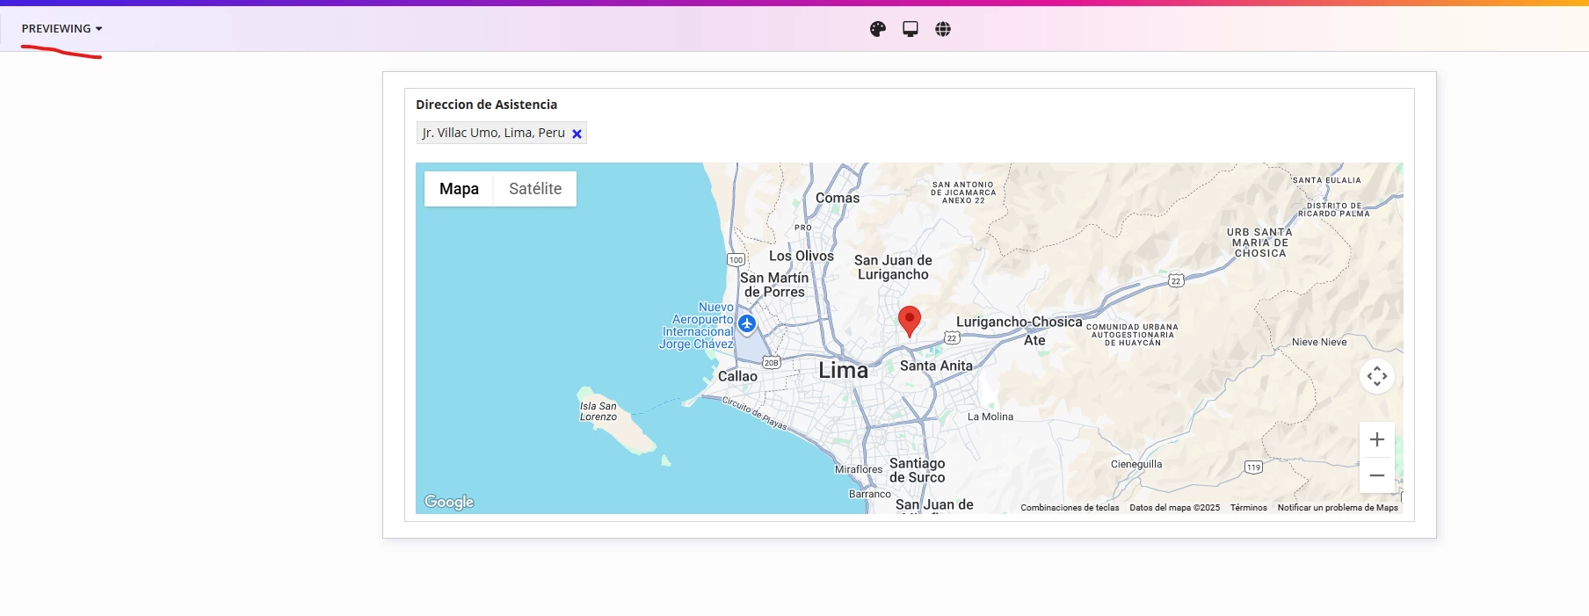Switch map view to Mapa

coord(459,189)
